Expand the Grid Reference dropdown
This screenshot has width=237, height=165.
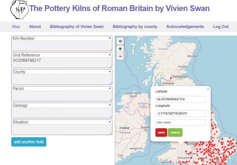(x=62, y=55)
